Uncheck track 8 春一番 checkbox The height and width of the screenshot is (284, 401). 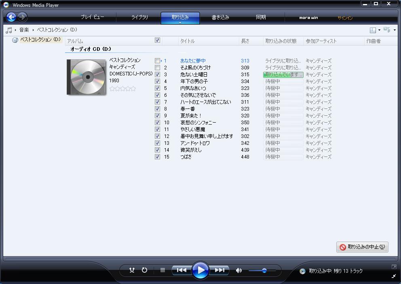(158, 109)
